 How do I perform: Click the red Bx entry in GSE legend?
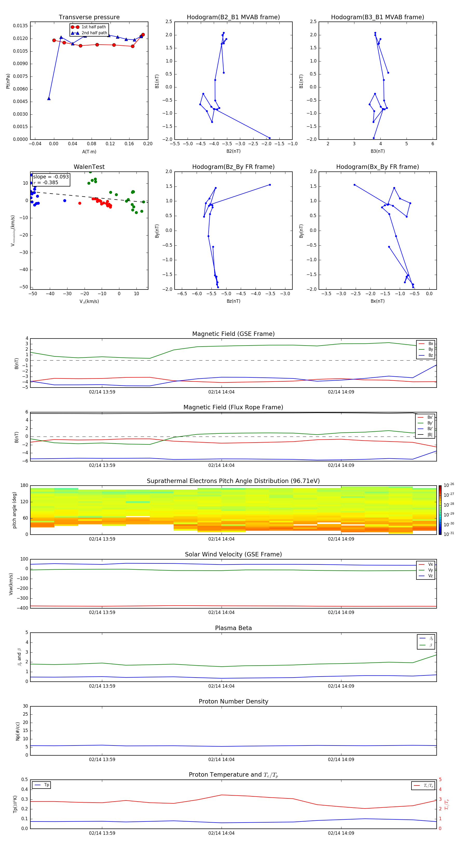coord(426,344)
